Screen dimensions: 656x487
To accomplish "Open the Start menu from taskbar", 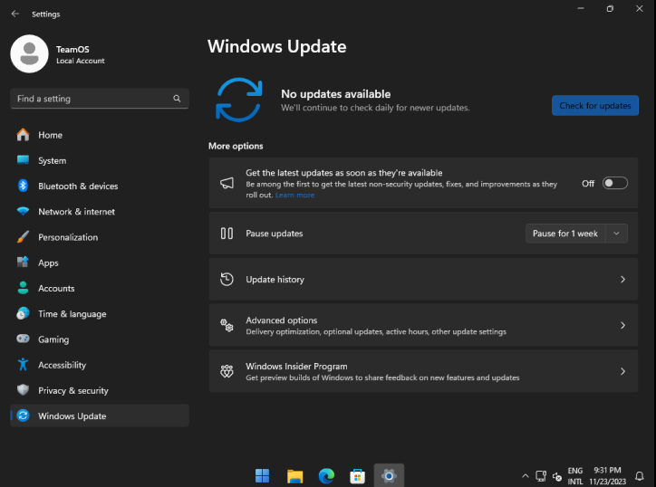I will 263,476.
